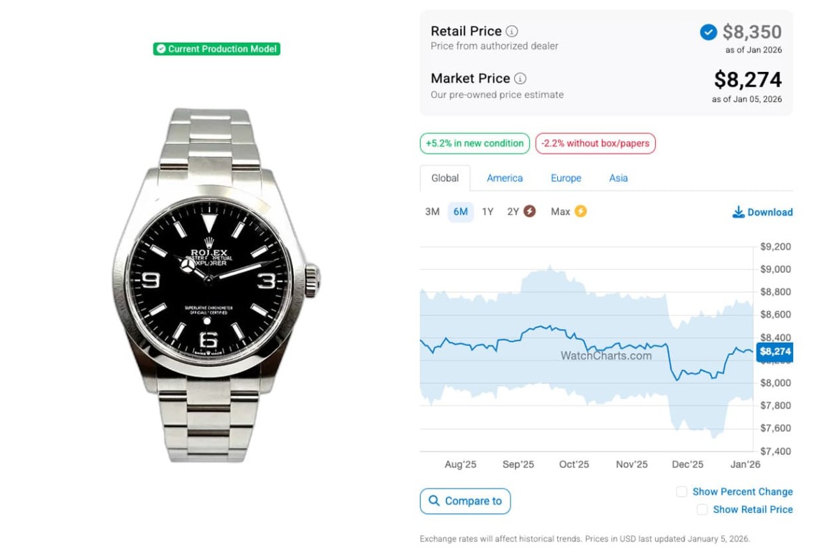Enable the Show Percent Change checkbox
The height and width of the screenshot is (554, 837).
pyautogui.click(x=681, y=492)
